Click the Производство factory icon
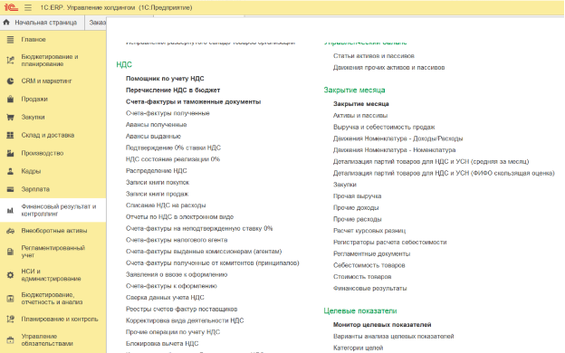565x353 pixels. (x=11, y=153)
